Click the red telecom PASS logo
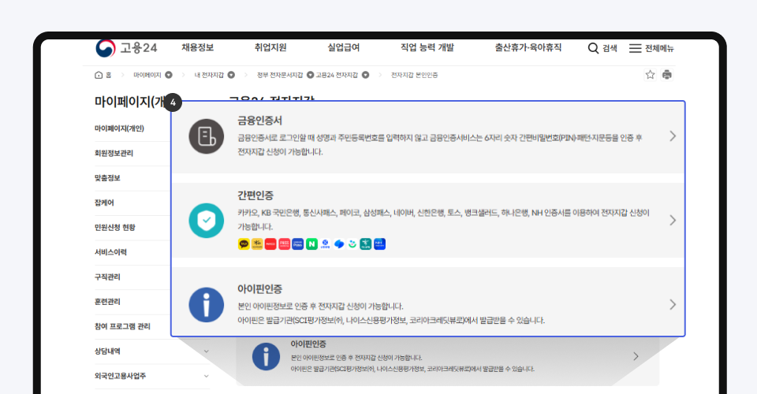The width and height of the screenshot is (757, 394). 284,244
